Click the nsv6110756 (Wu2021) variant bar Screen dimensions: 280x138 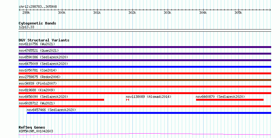coord(145,47)
